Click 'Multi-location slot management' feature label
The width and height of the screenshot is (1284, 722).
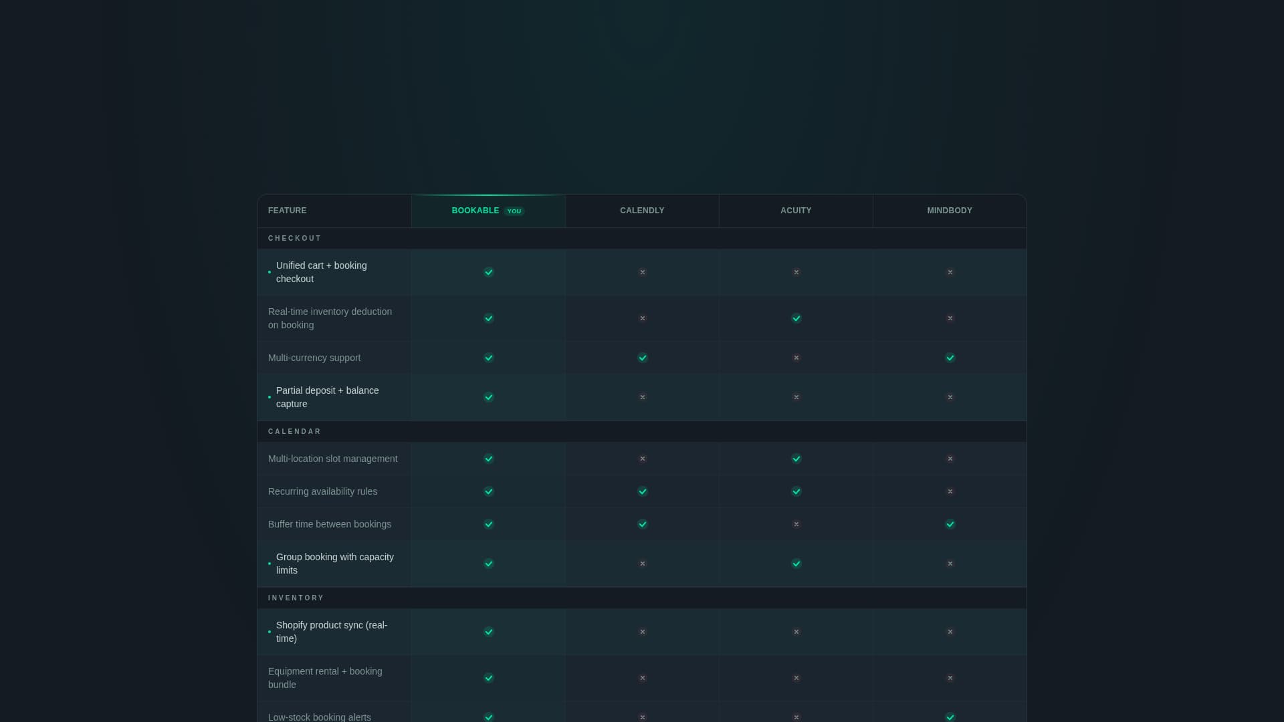tap(333, 459)
